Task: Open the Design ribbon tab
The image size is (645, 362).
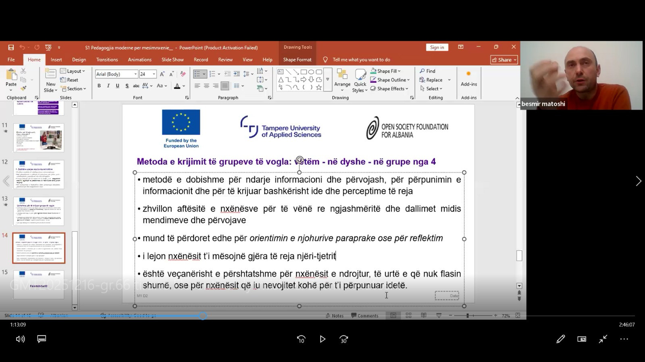Action: click(79, 60)
